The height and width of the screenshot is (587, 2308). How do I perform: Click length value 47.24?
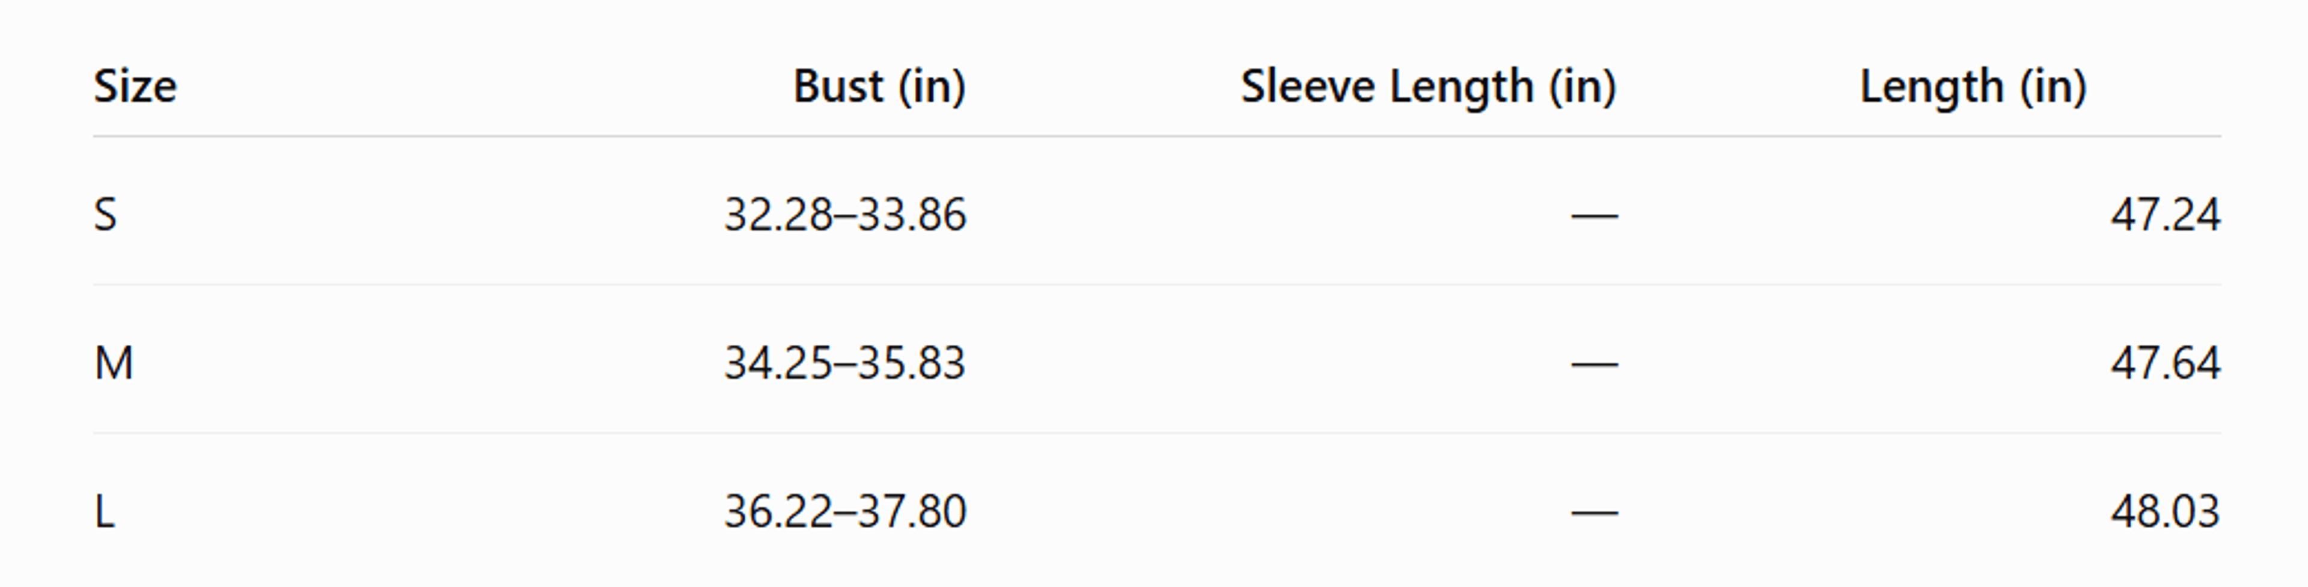point(2166,215)
